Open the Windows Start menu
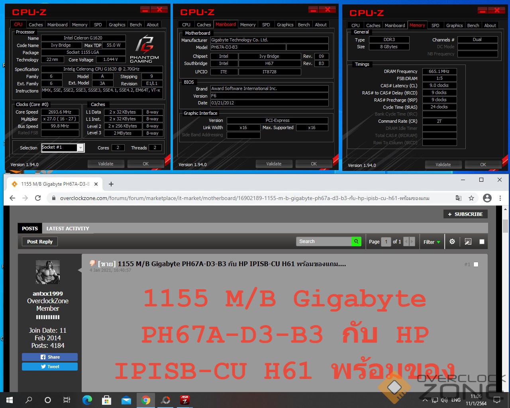The image size is (510, 408). pos(10,400)
